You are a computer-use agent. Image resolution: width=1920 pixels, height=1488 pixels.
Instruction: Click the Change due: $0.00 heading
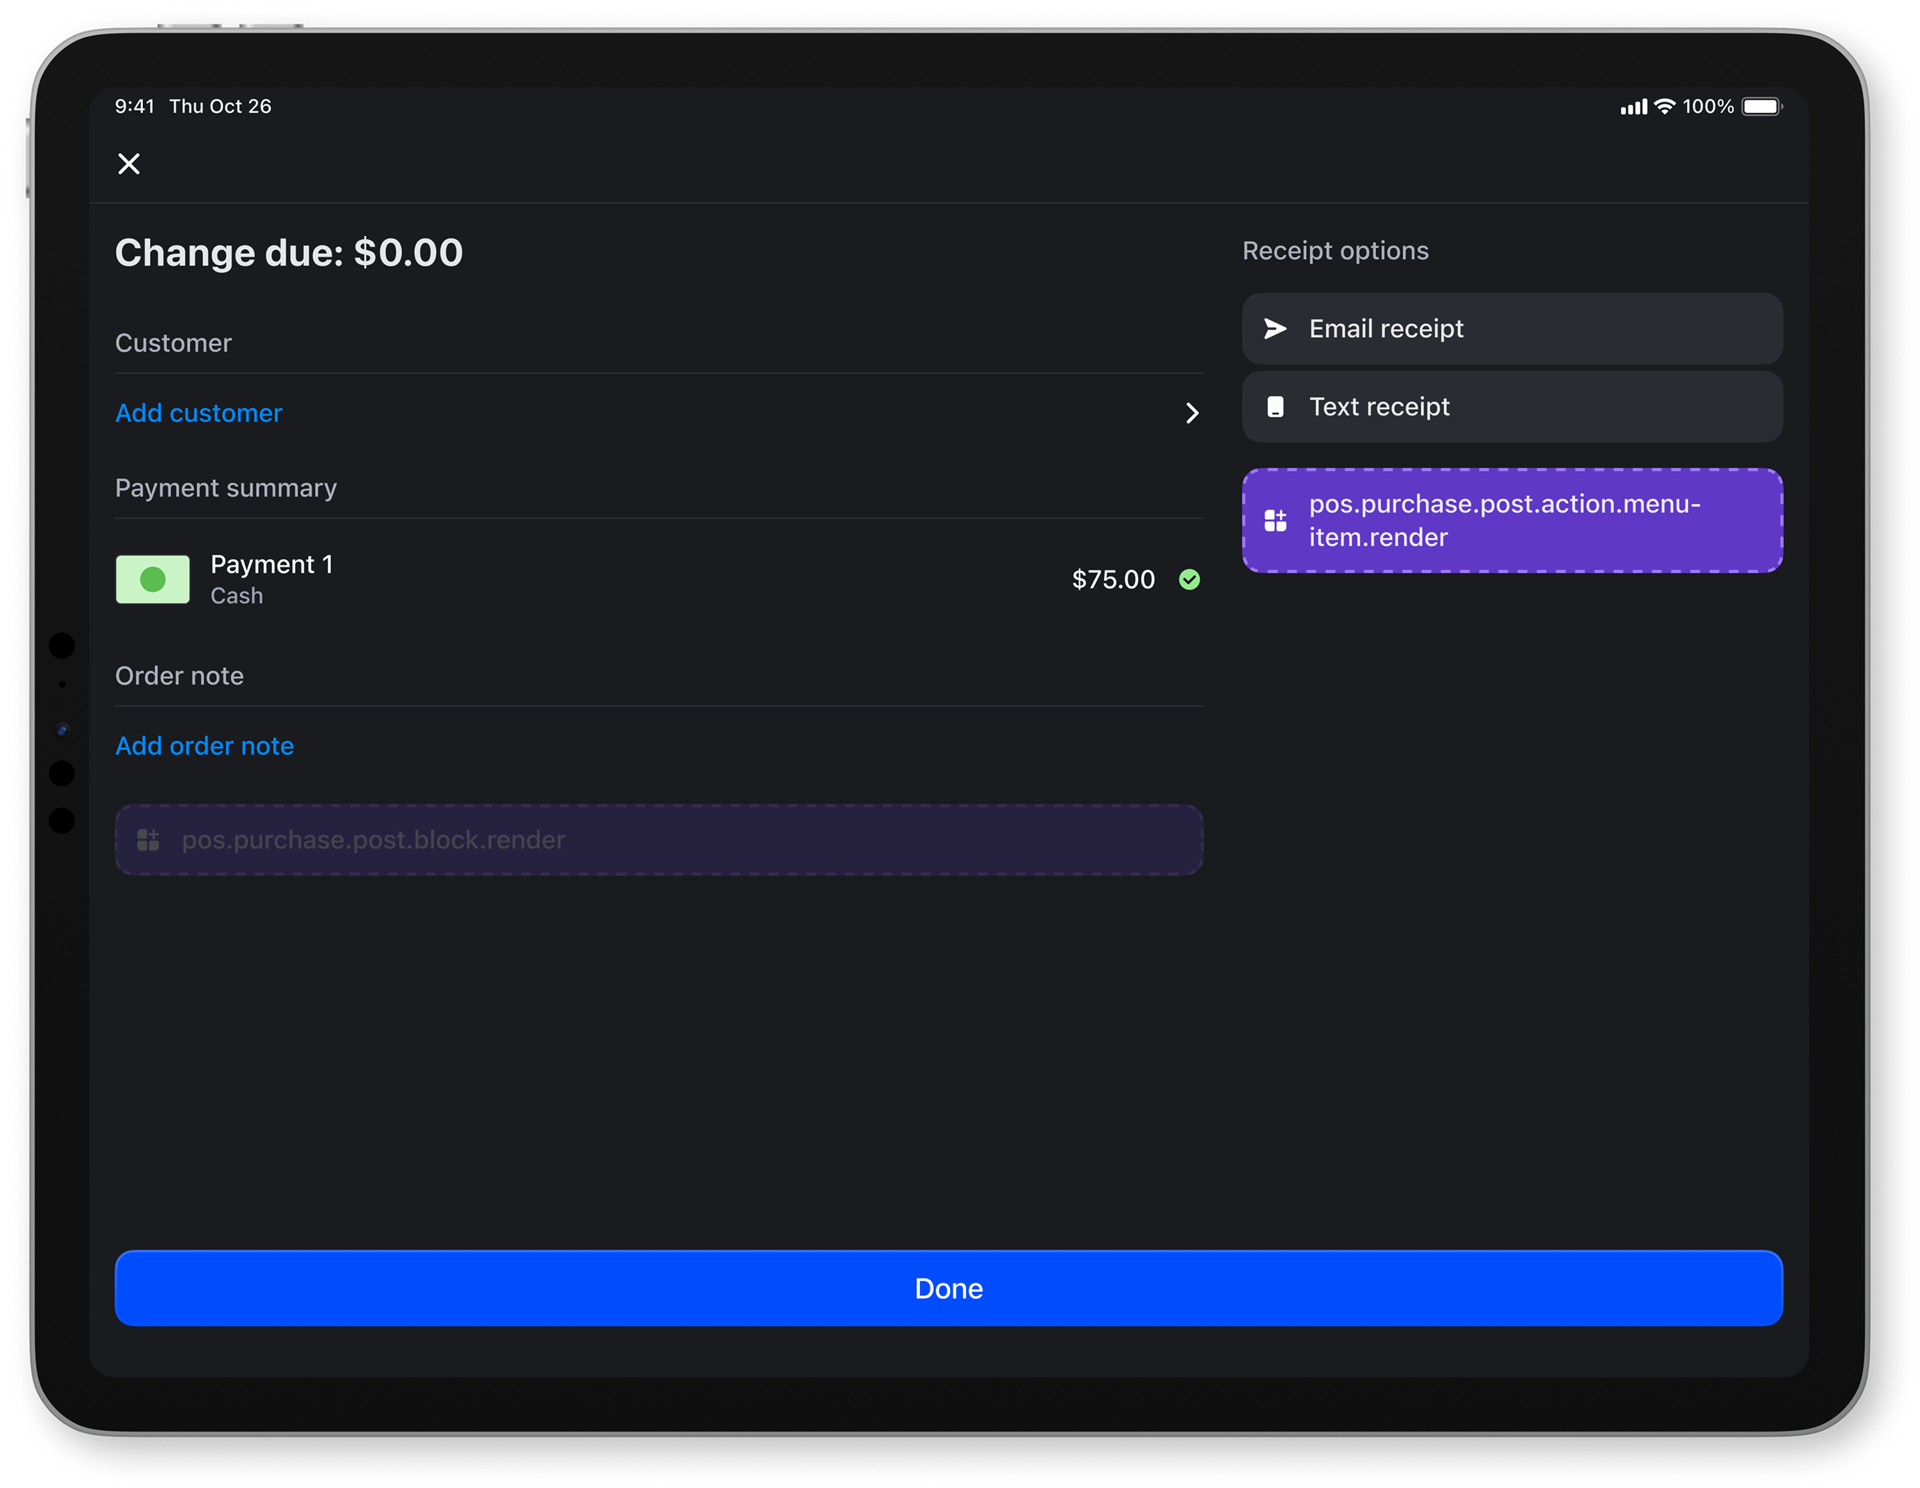pyautogui.click(x=289, y=253)
